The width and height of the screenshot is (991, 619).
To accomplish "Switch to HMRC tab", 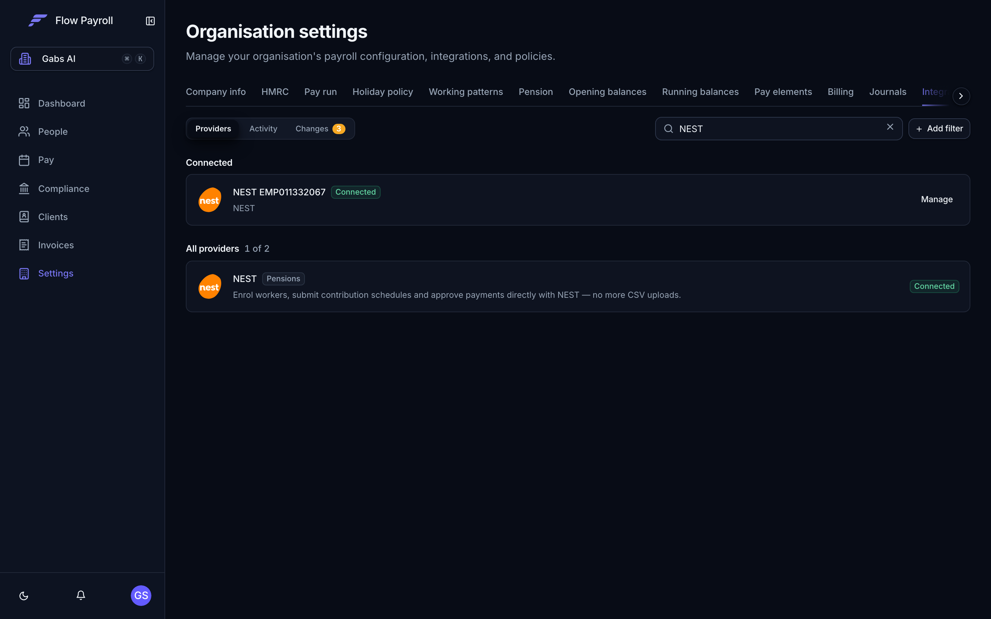I will coord(275,92).
